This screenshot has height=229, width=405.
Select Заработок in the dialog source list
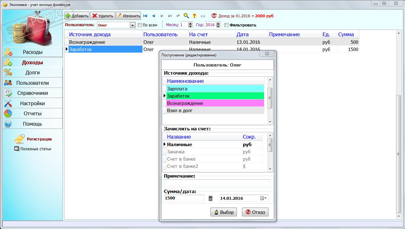(x=215, y=96)
